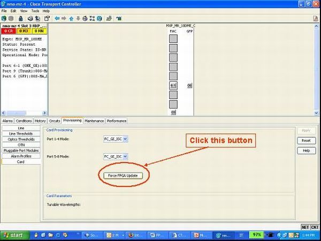The width and height of the screenshot is (321, 241).
Task: Go forward using the gray right arrow
Action: pos(64,19)
